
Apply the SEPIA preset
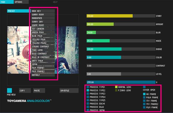coord(43,64)
